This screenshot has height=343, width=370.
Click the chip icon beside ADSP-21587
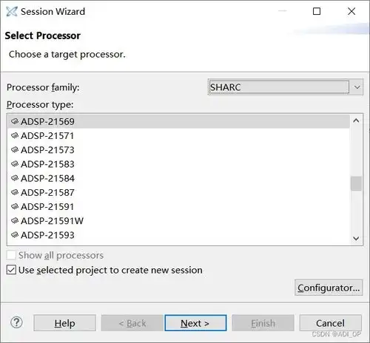click(15, 192)
